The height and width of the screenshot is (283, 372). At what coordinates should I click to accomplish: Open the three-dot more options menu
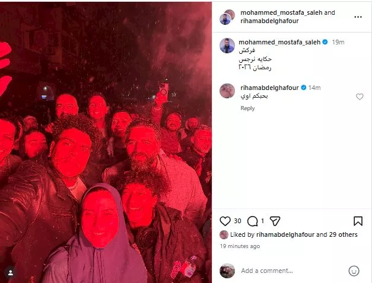(x=358, y=17)
